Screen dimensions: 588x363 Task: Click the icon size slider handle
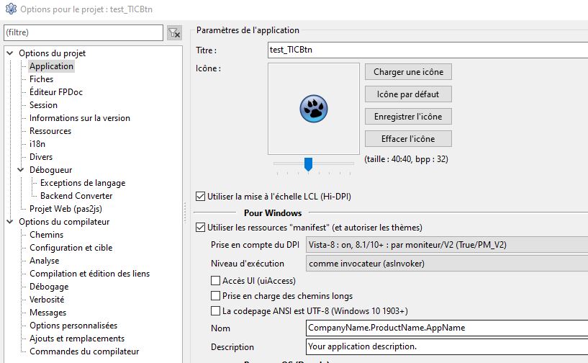click(308, 164)
